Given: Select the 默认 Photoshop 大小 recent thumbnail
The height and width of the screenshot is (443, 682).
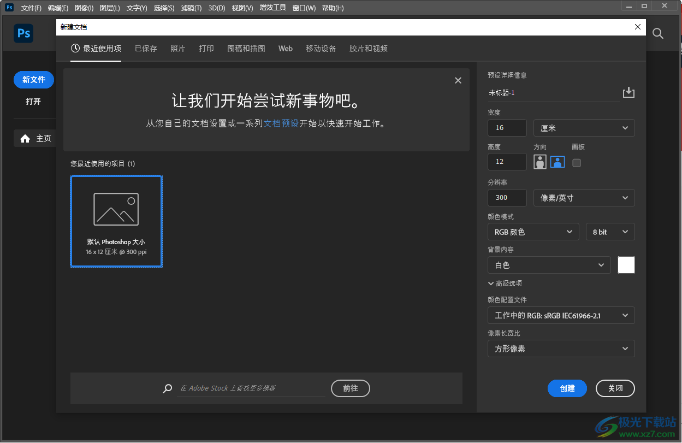Looking at the screenshot, I should 116,221.
